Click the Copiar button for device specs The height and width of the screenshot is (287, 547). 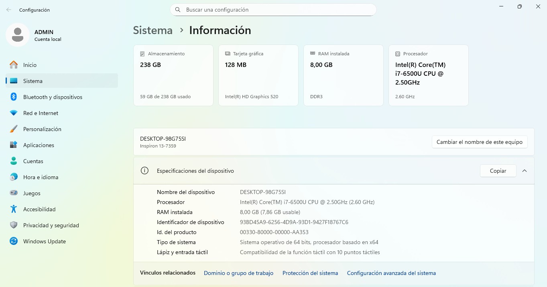498,171
